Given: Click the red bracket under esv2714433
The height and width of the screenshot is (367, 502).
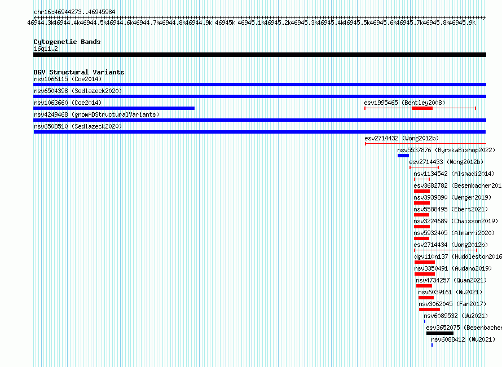Looking at the screenshot, I should [x=424, y=167].
